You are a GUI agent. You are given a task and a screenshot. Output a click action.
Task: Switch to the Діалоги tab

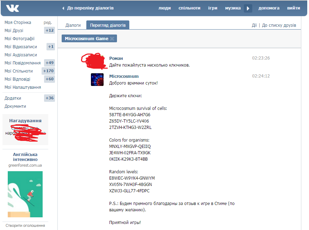[73, 25]
